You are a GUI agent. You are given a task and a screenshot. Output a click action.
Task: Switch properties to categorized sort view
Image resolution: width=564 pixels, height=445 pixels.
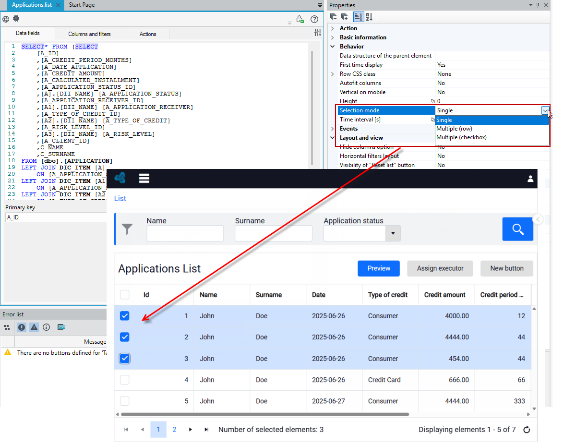(x=358, y=16)
